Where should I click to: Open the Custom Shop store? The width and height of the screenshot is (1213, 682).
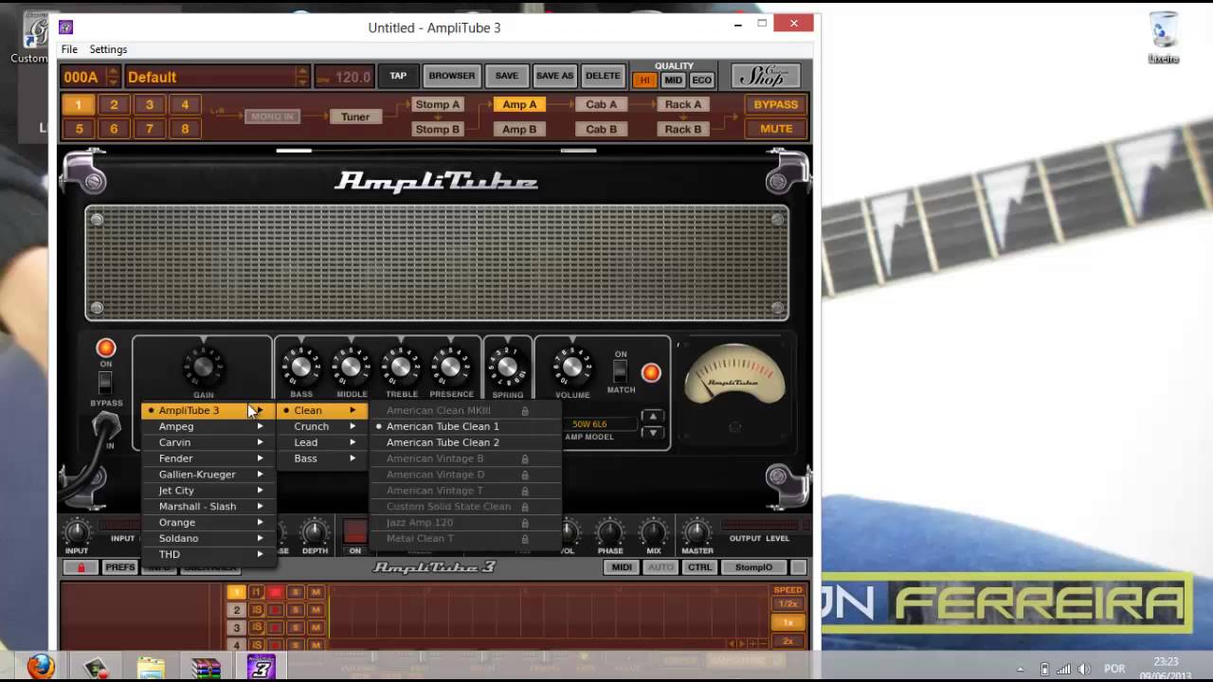[766, 77]
